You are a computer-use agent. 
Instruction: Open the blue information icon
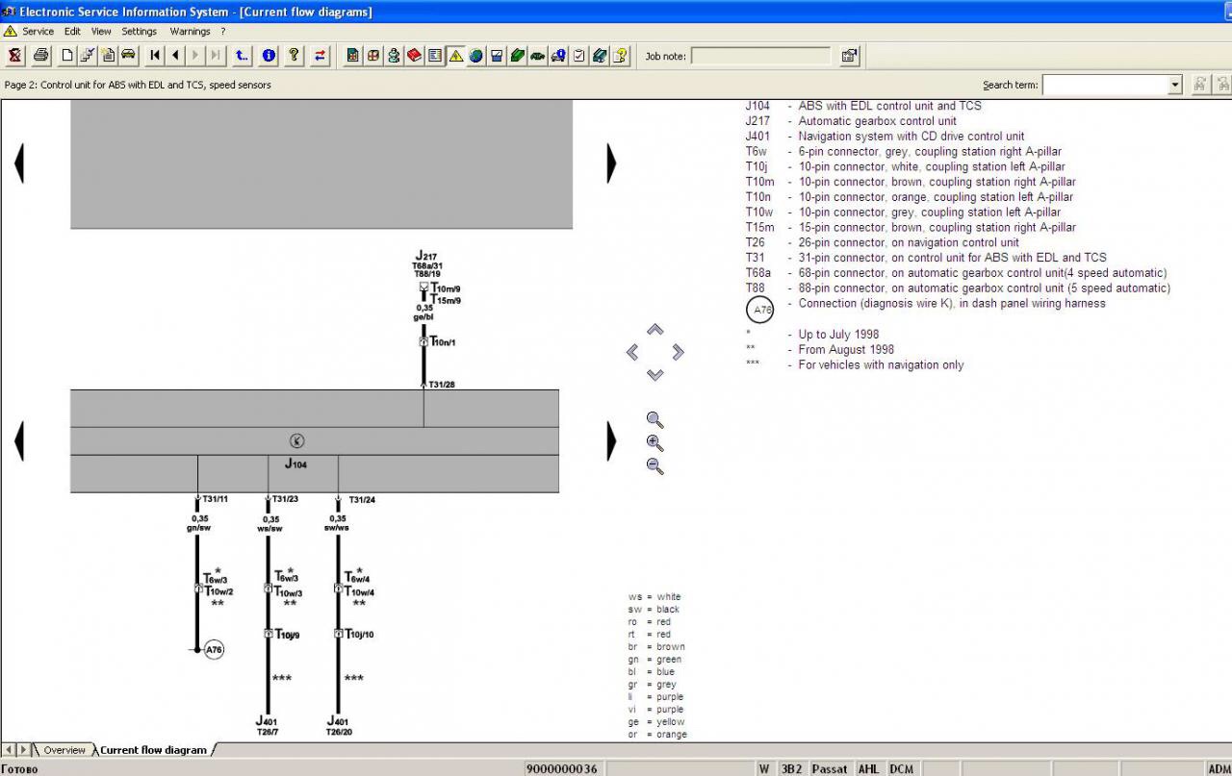pyautogui.click(x=269, y=56)
